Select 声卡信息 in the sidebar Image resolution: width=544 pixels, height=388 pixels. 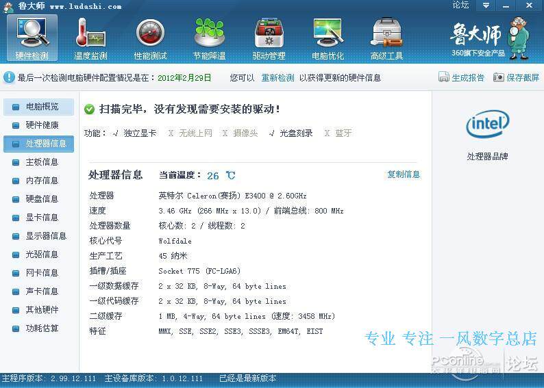tap(38, 292)
